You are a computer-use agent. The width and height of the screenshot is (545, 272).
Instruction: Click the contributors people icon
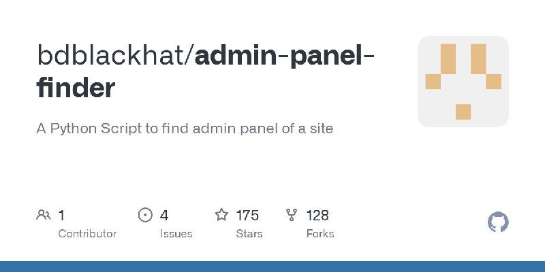(44, 215)
